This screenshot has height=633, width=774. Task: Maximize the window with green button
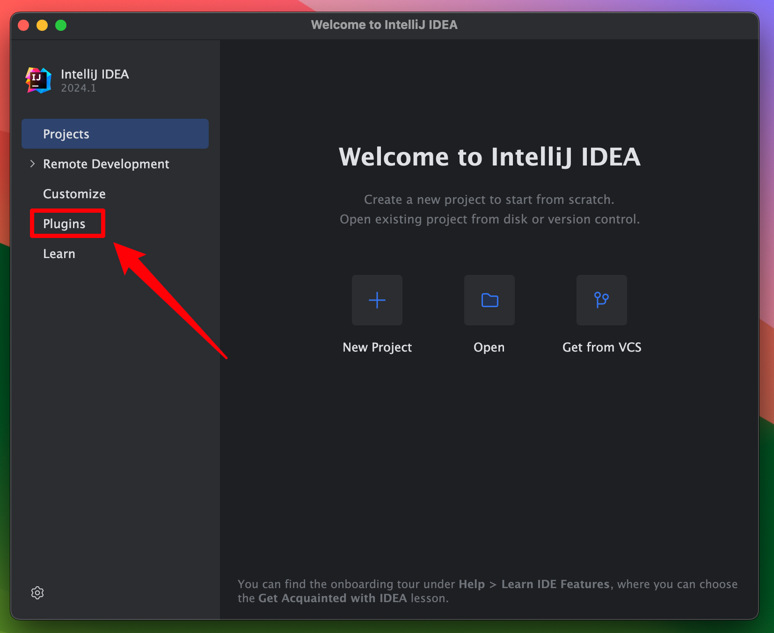(x=61, y=25)
